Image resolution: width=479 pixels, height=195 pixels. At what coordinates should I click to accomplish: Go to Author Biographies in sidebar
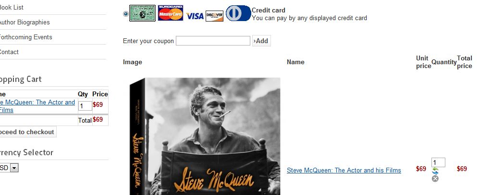coord(25,22)
